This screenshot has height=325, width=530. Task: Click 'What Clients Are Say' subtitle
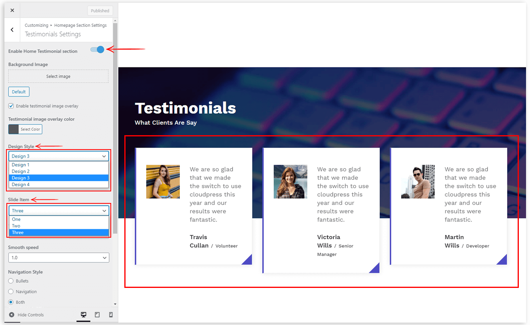[x=166, y=122]
